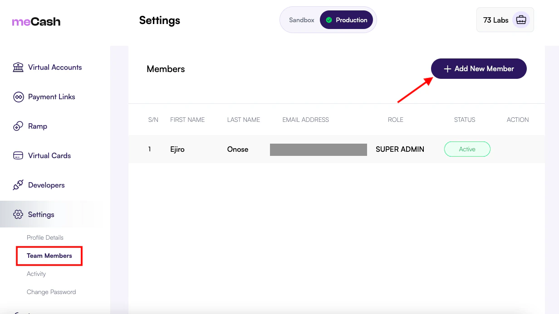
Task: Open the 73 Labs account selector
Action: (505, 19)
